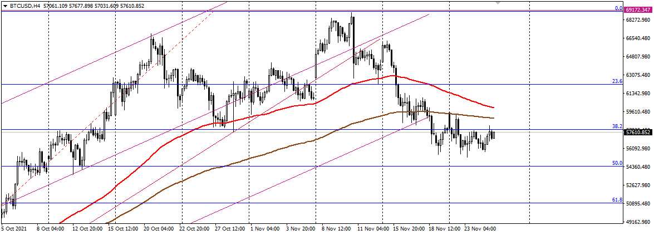Click the 56092.980 price axis value
The width and height of the screenshot is (654, 235).
coord(638,149)
